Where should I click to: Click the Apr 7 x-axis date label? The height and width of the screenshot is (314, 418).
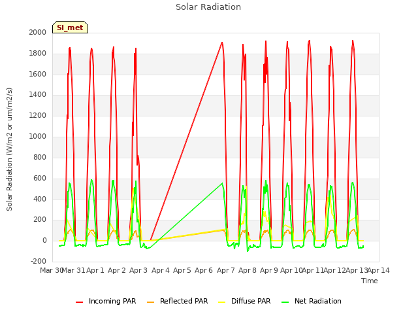tap(226, 270)
